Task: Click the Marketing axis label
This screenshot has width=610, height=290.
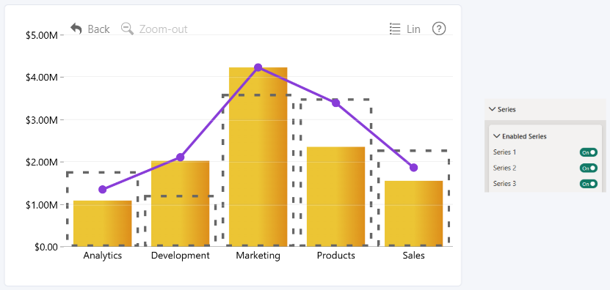Action: 258,256
